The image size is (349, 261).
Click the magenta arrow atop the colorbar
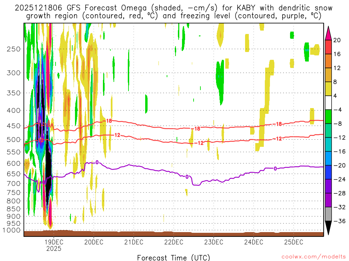point(329,33)
